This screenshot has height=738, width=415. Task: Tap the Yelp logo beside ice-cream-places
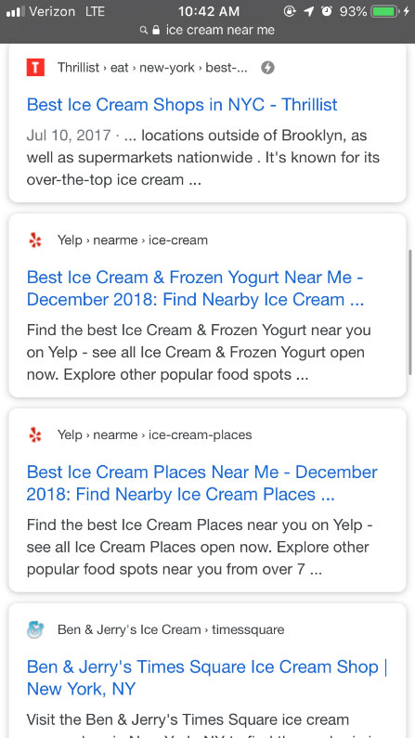[35, 434]
